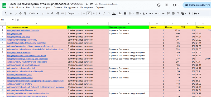Viewport: 211px width, 97px height.
Task: Open link /category/banner
Action: point(14,34)
